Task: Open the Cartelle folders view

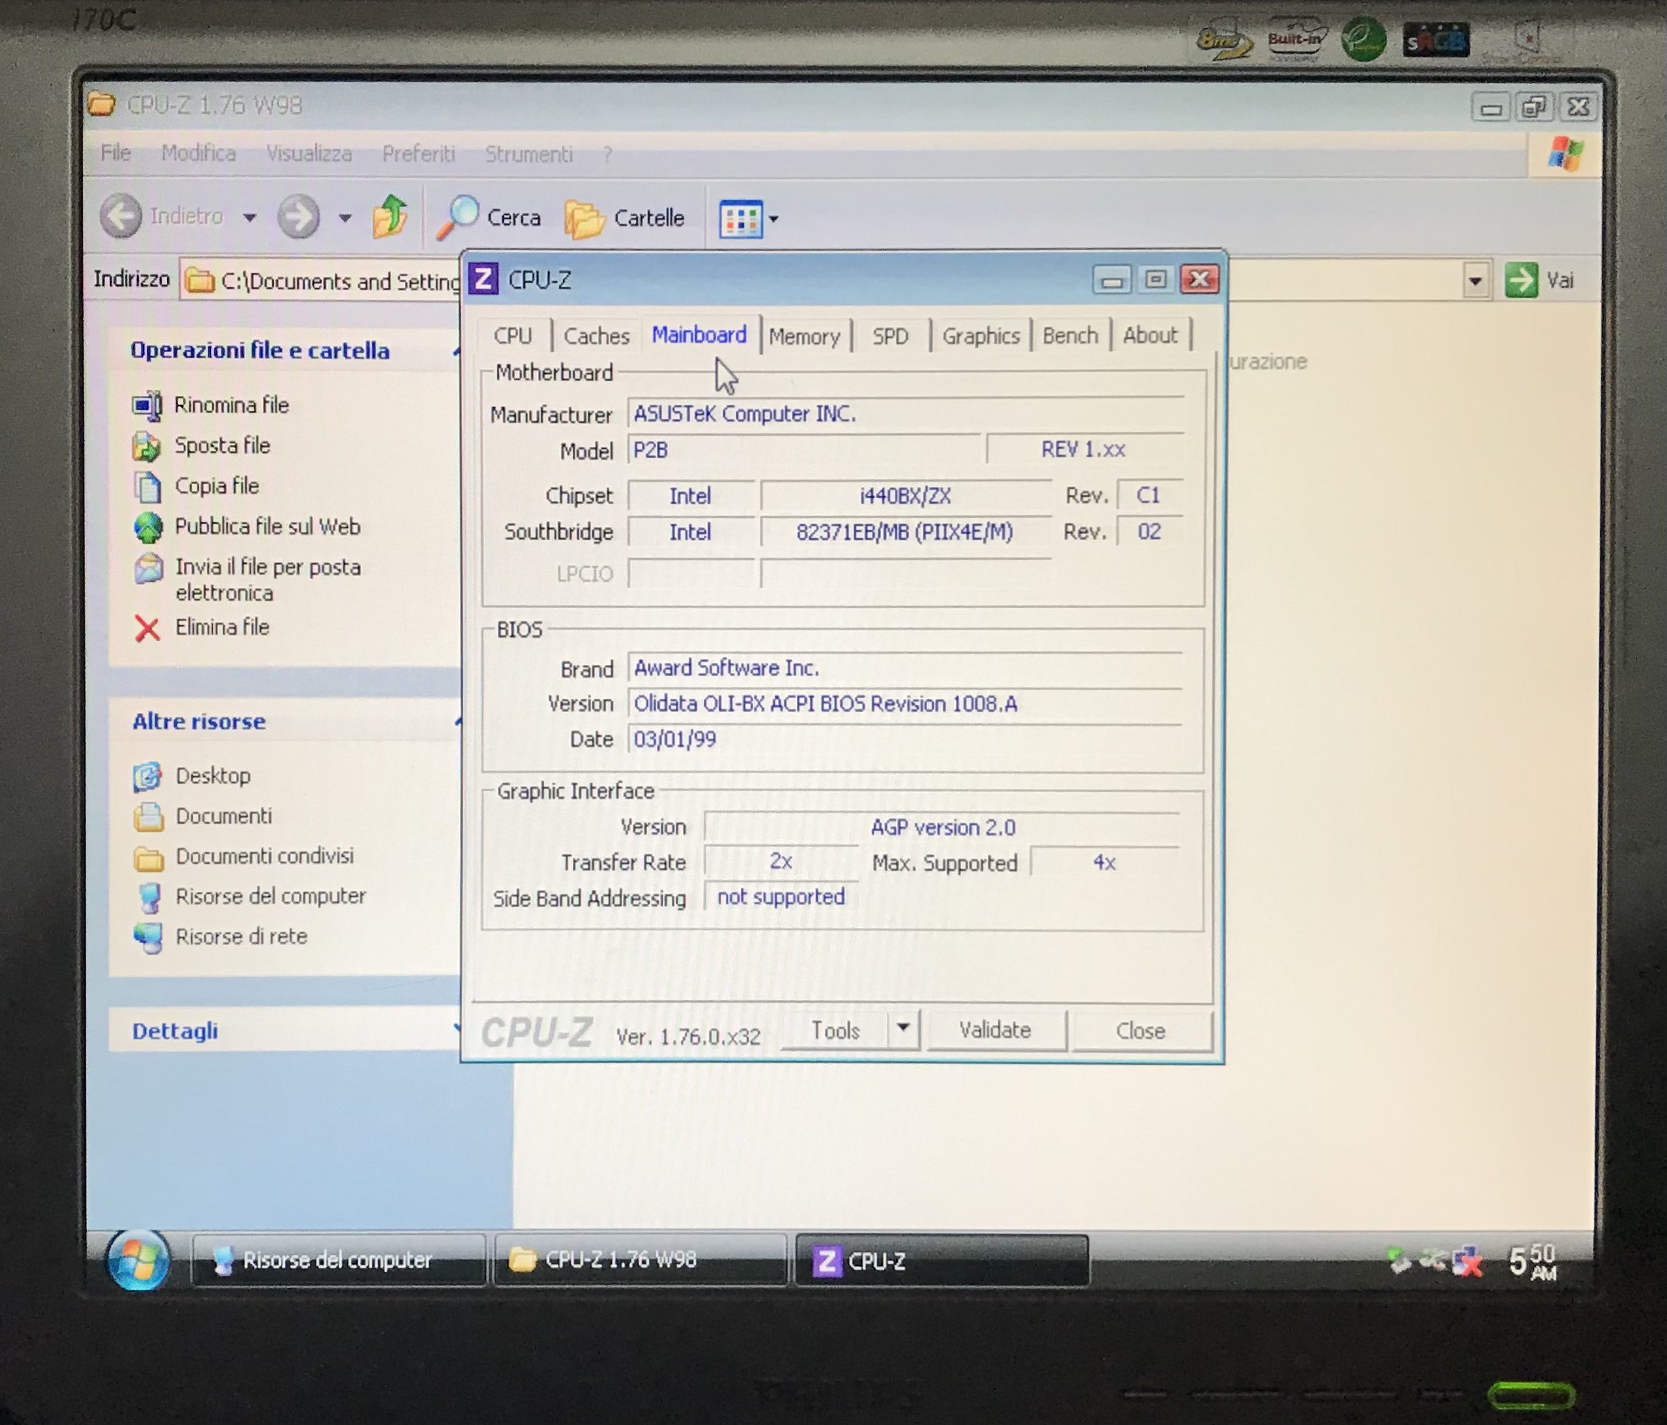Action: (625, 218)
